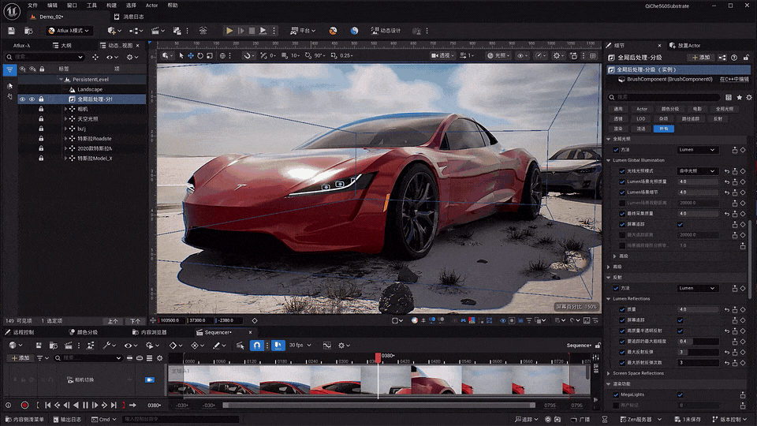Open the 30 fps frame rate dropdown

300,346
